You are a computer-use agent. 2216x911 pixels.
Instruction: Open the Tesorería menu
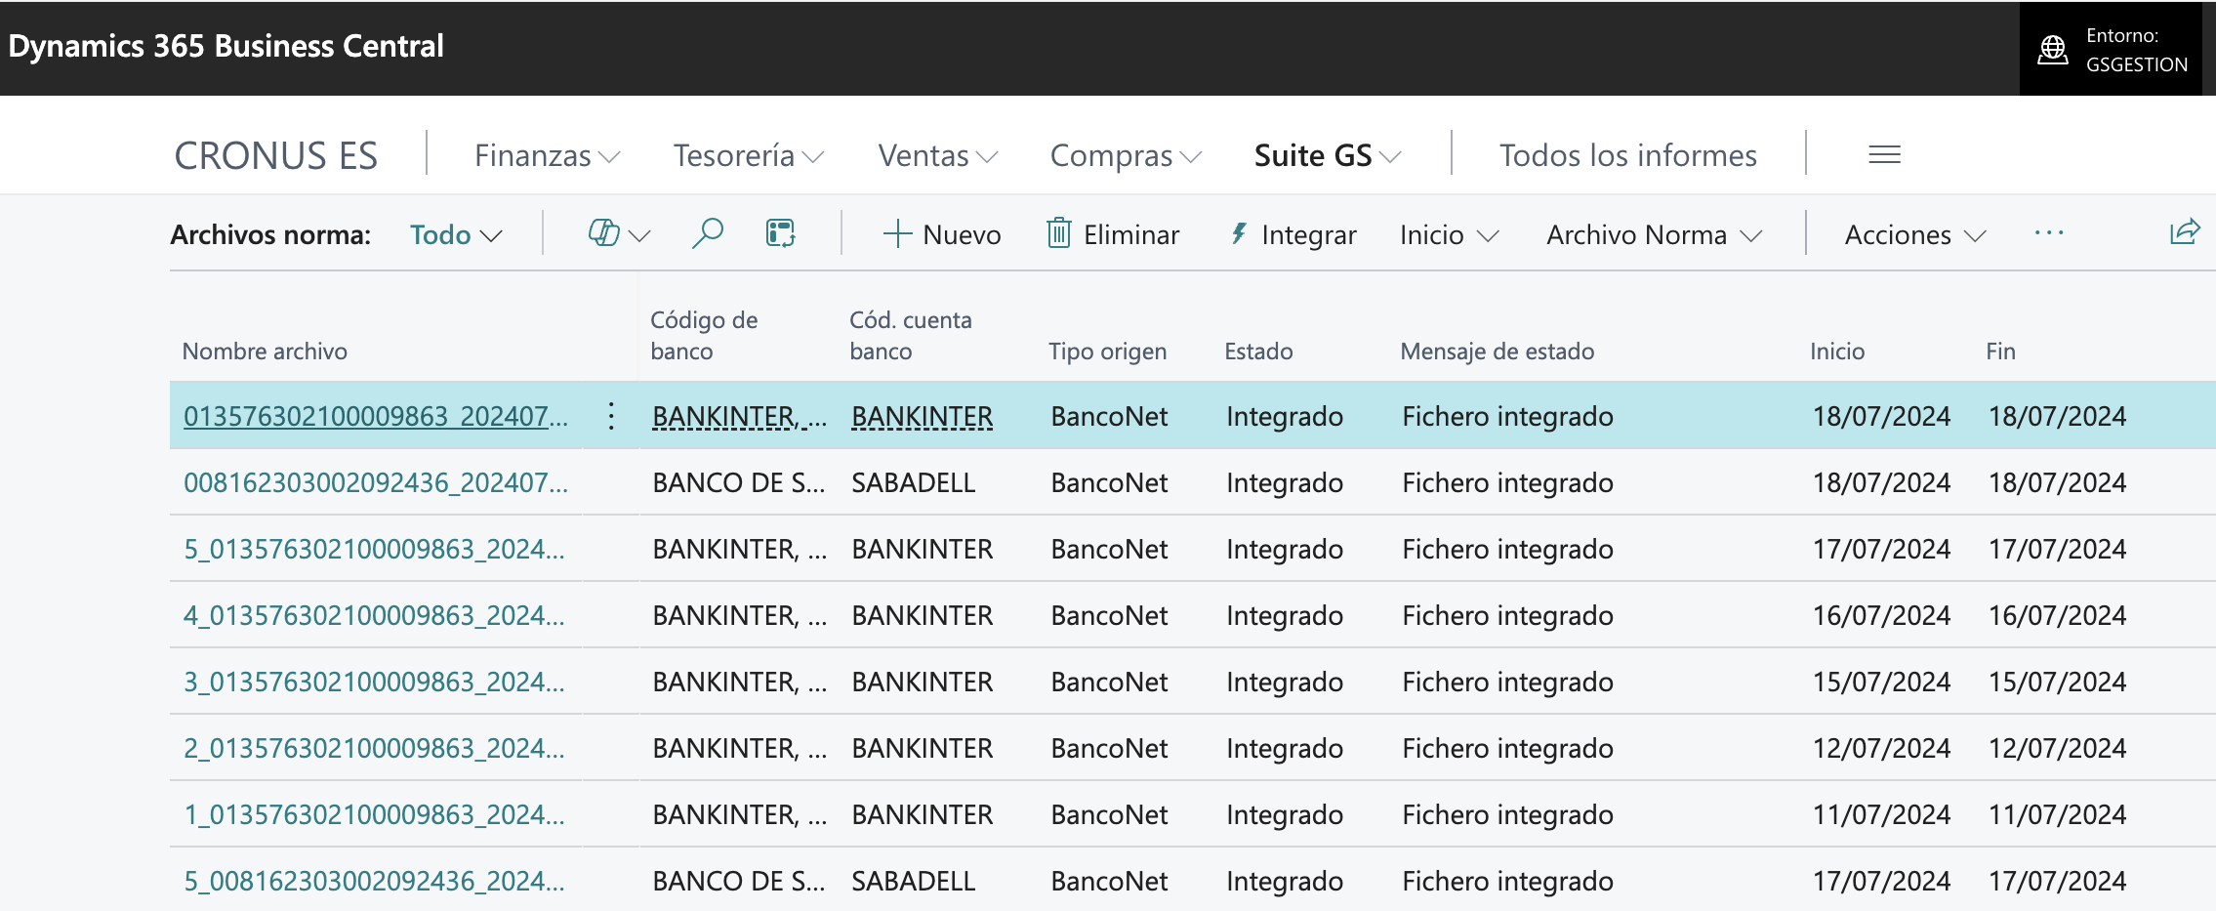[749, 155]
